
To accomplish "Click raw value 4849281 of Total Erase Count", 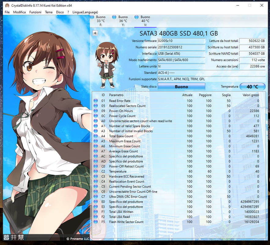I will coord(252,136).
